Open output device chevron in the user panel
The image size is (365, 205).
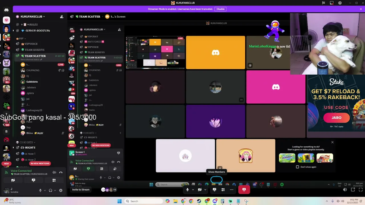(x=54, y=190)
